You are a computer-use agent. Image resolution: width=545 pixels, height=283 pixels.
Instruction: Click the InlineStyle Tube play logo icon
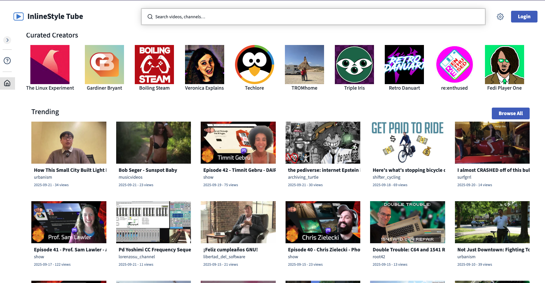point(18,17)
